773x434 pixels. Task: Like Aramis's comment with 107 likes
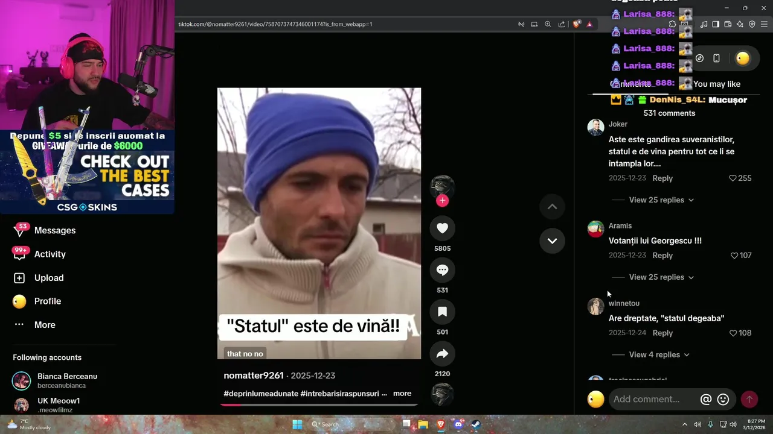point(734,256)
